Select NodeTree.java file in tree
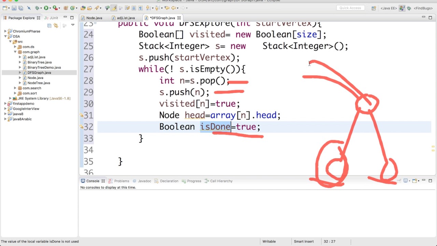Viewport: 437px width, 246px height. click(x=39, y=83)
